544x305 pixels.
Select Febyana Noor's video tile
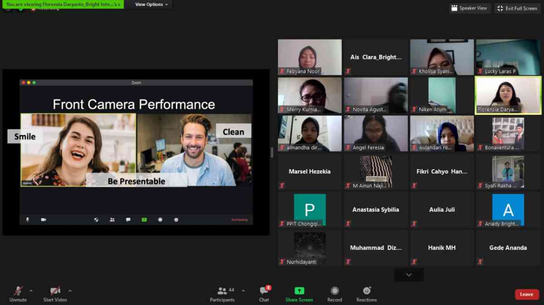click(310, 57)
